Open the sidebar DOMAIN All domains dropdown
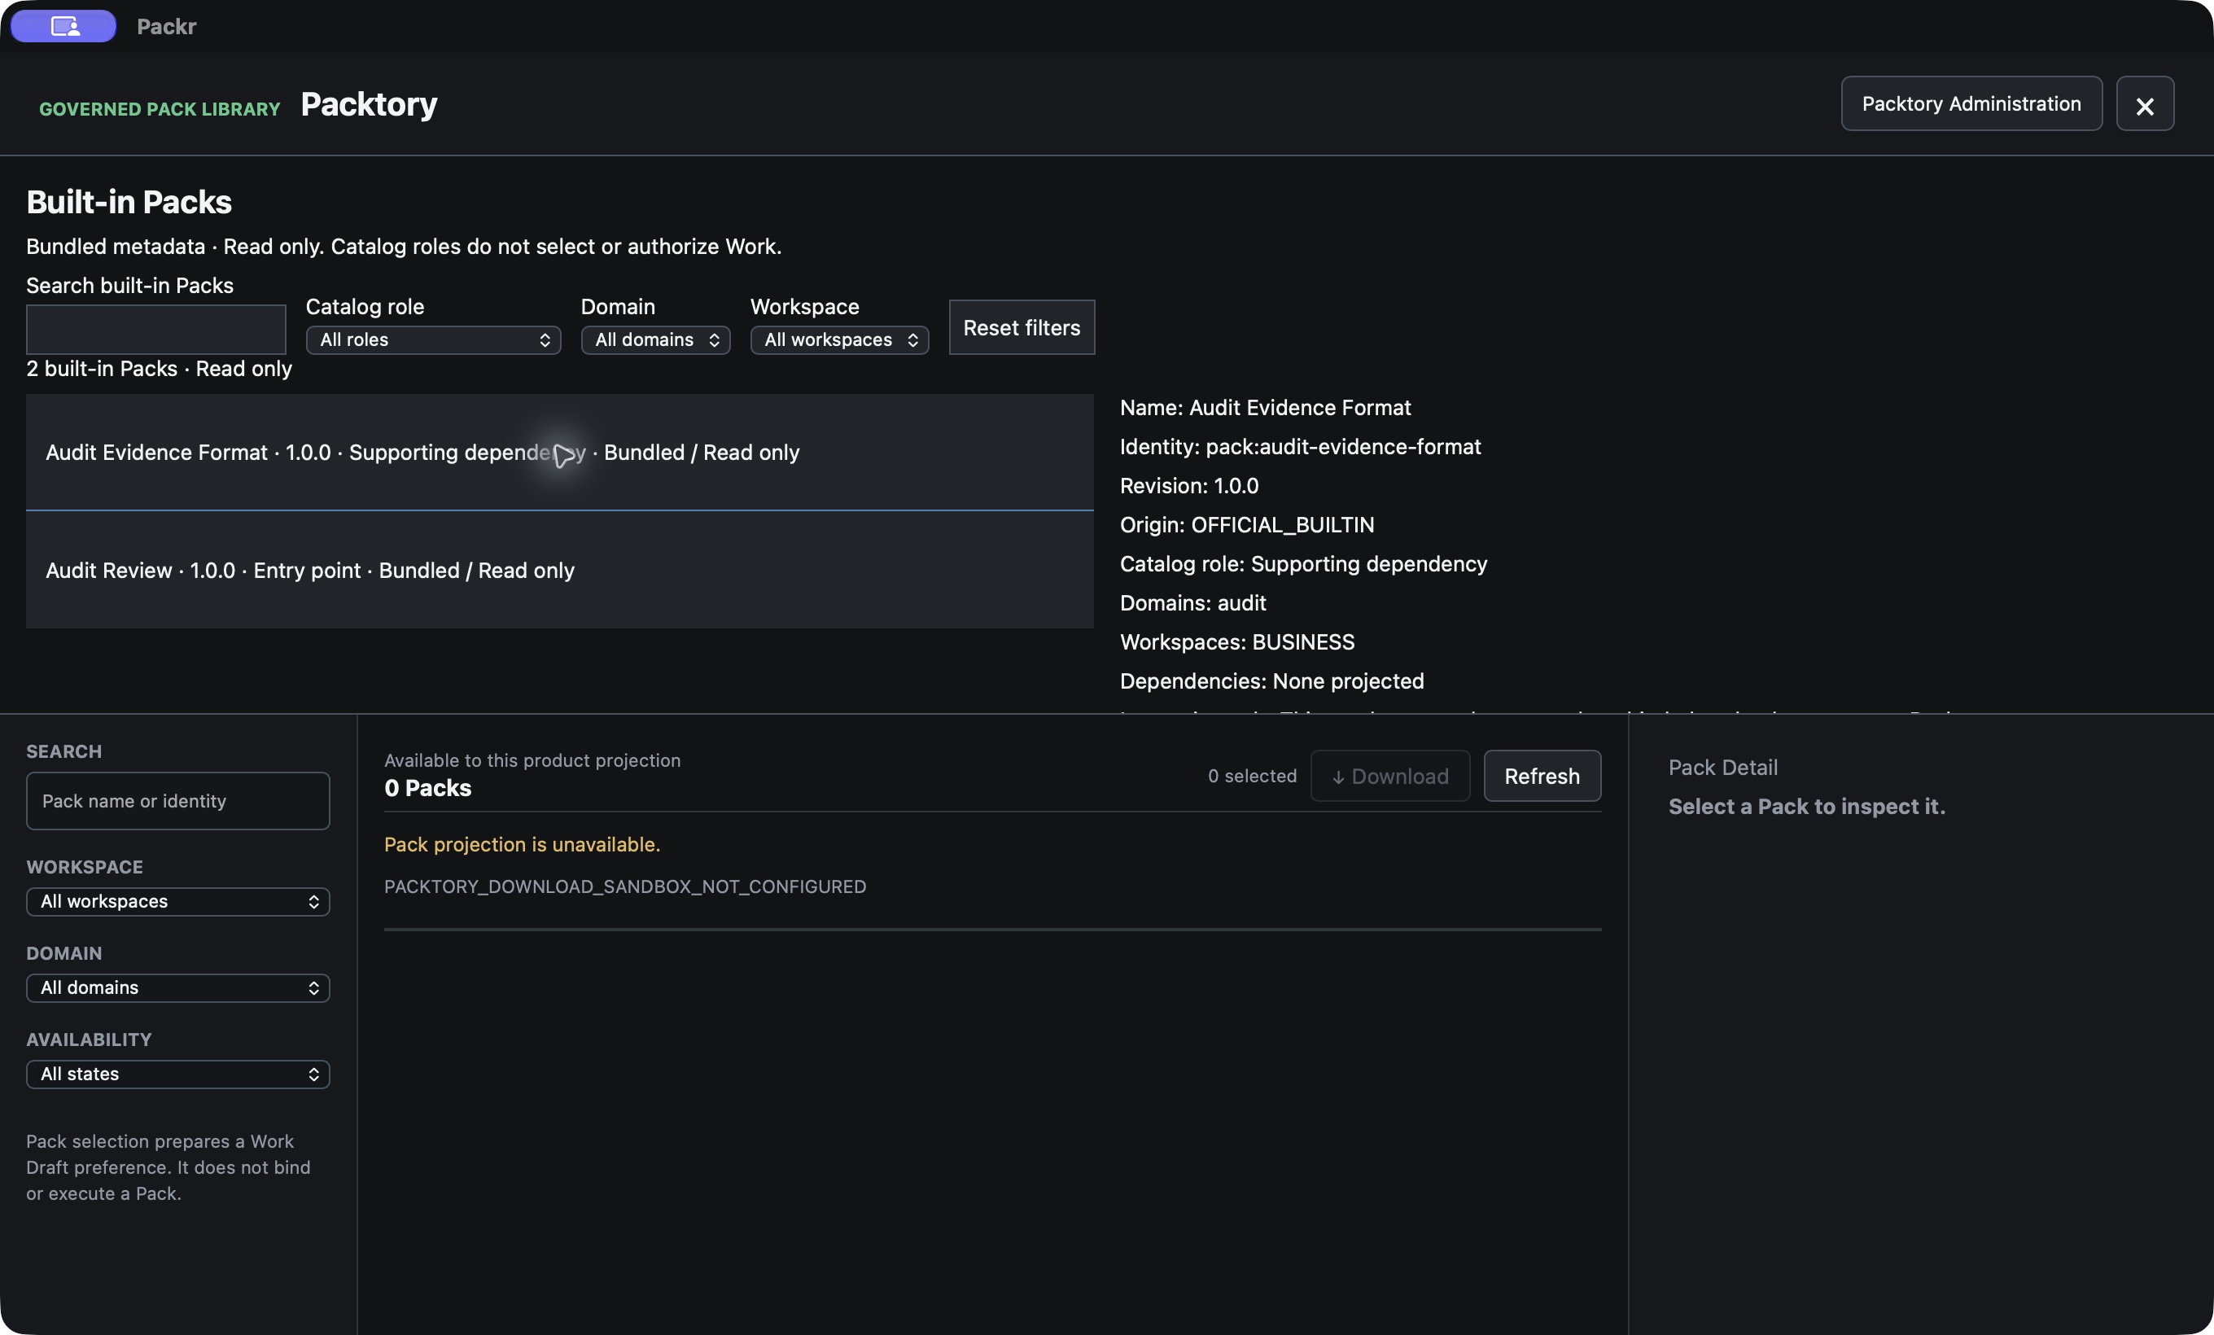2214x1335 pixels. (178, 988)
